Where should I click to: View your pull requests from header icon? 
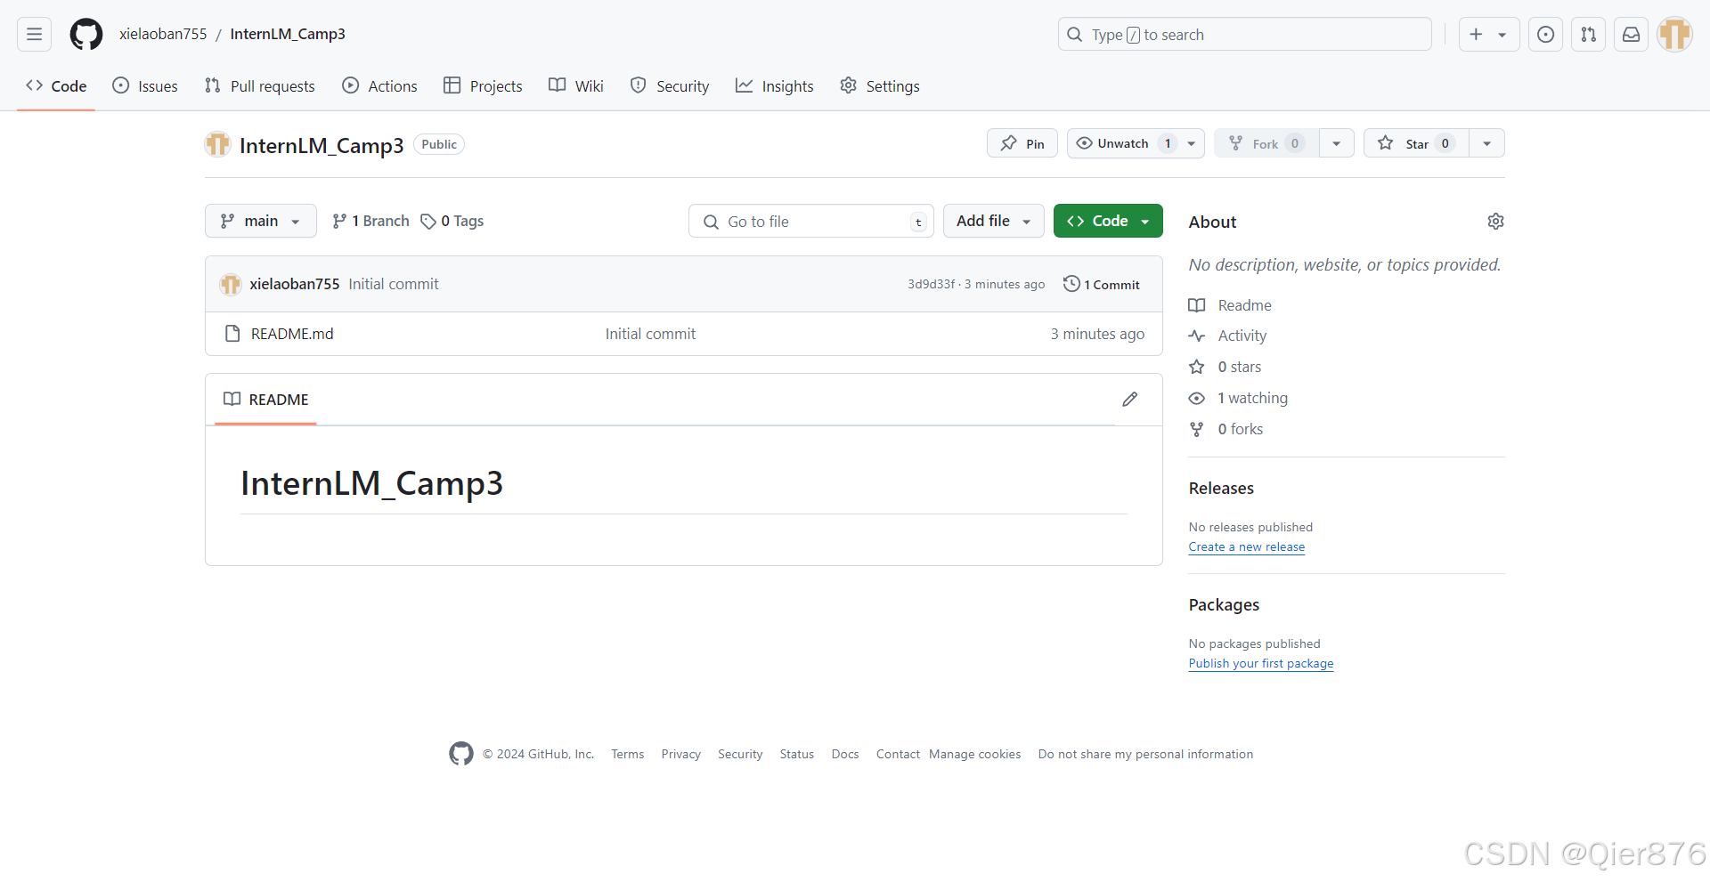coord(1589,35)
